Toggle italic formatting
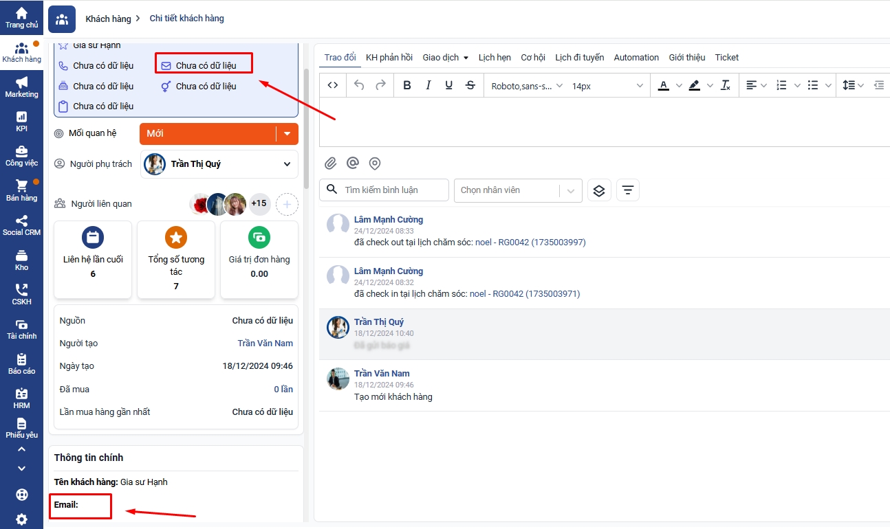 (428, 85)
